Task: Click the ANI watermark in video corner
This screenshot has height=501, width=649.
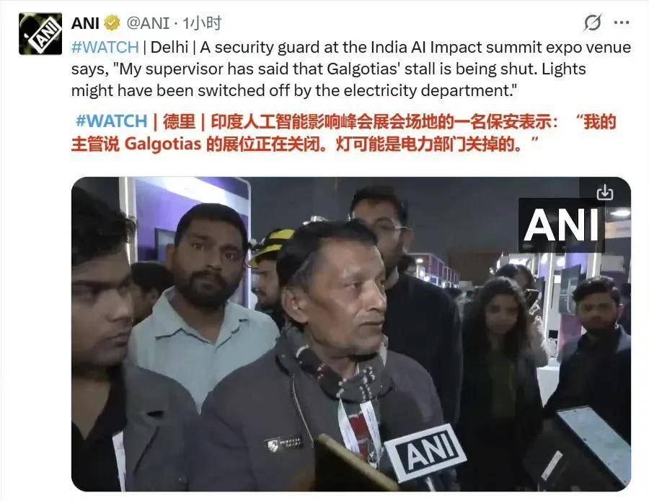Action: [x=561, y=225]
